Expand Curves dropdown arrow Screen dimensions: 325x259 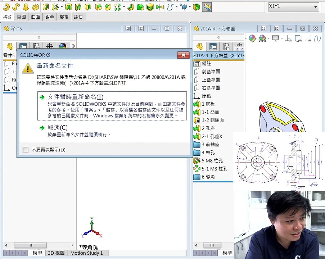coord(176,7)
